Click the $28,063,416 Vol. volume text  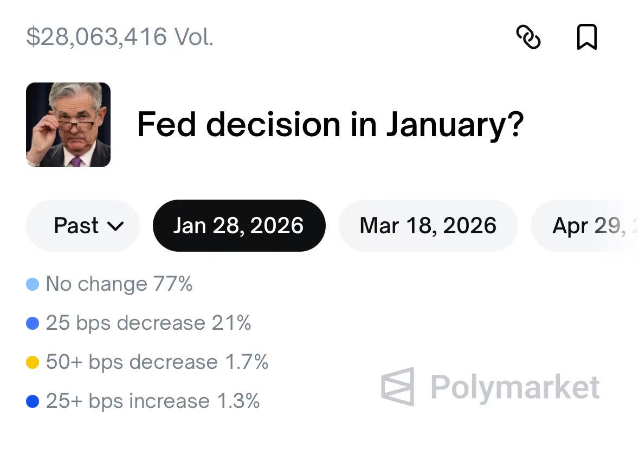pos(120,37)
